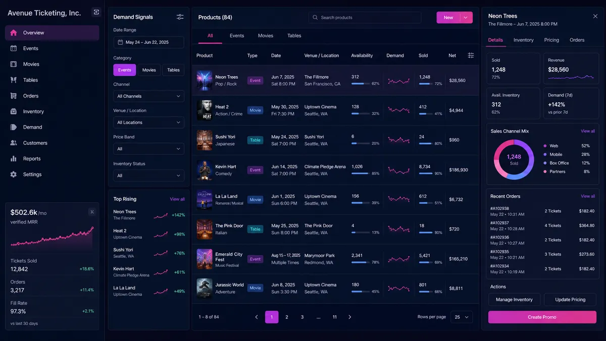Select the Tables category filter
The width and height of the screenshot is (606, 341).
pyautogui.click(x=173, y=70)
